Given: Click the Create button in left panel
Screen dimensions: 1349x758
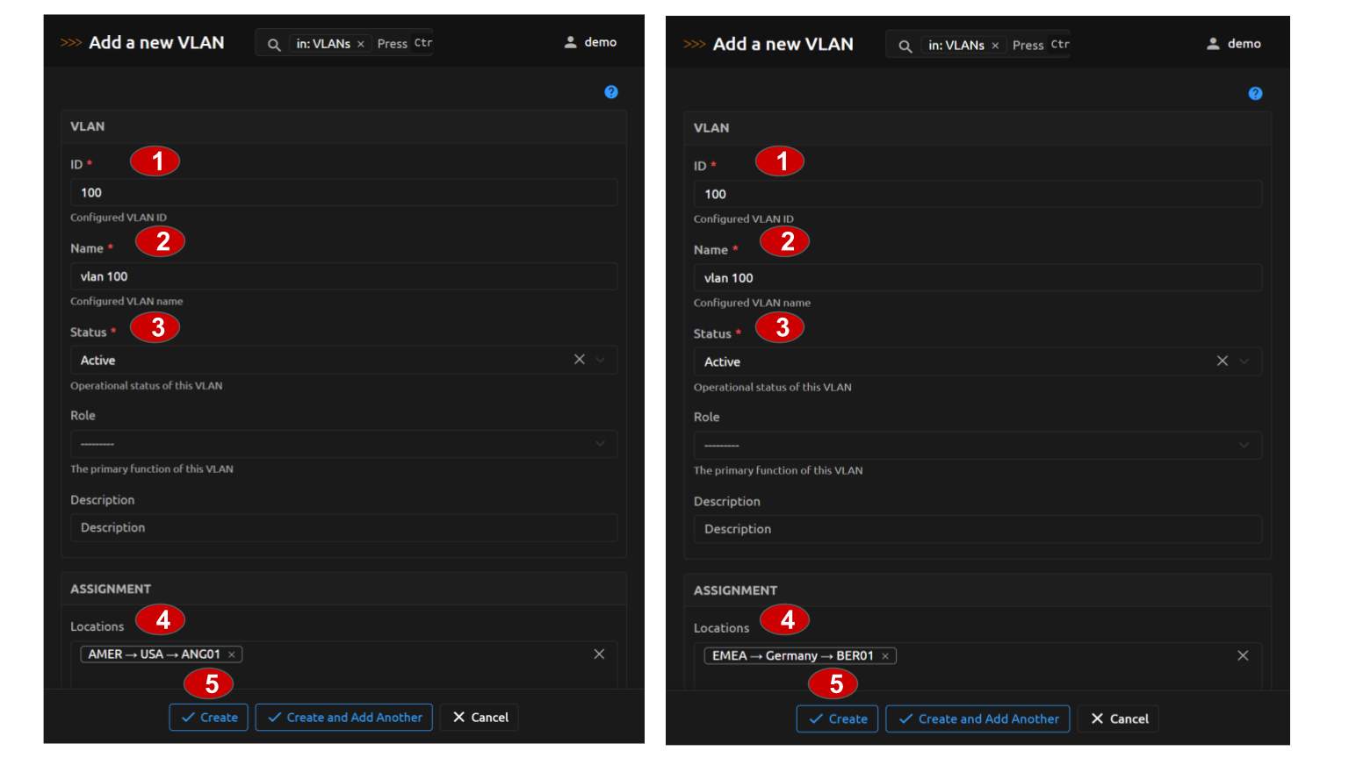Looking at the screenshot, I should coord(209,718).
